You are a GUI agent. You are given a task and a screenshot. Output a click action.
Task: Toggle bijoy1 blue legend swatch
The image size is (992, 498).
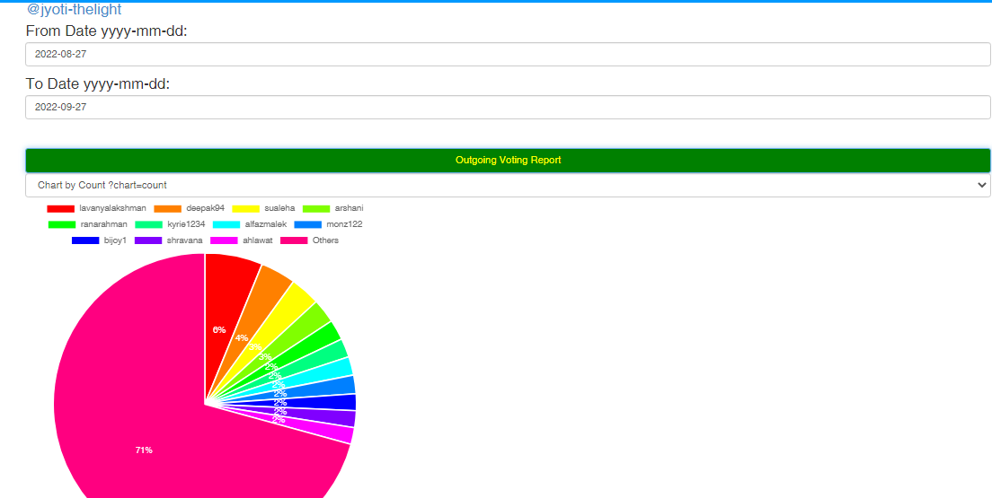tap(85, 240)
